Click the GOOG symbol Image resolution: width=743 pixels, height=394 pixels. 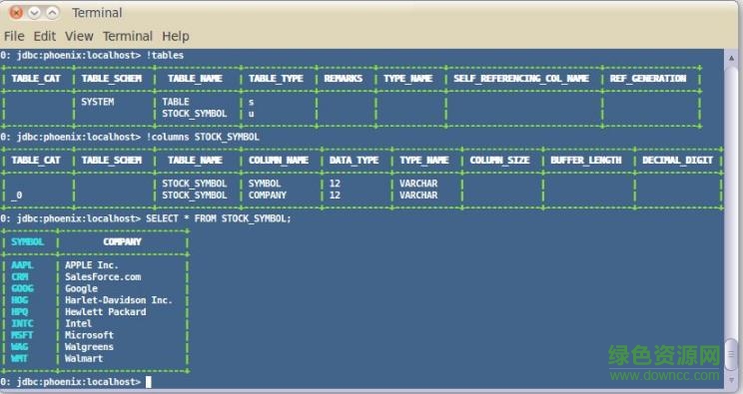pos(22,288)
